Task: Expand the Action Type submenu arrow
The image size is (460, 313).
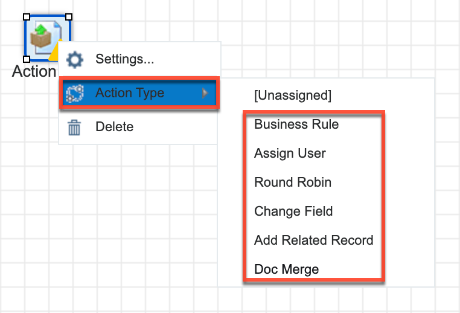Action: 205,93
